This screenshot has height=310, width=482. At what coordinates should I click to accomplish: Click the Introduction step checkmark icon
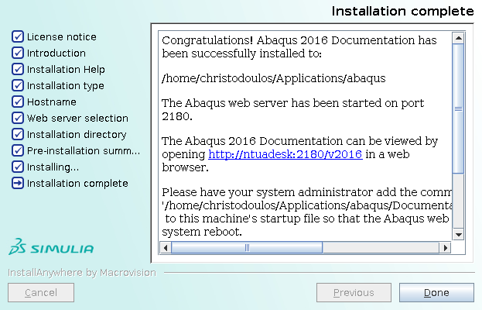tap(18, 53)
